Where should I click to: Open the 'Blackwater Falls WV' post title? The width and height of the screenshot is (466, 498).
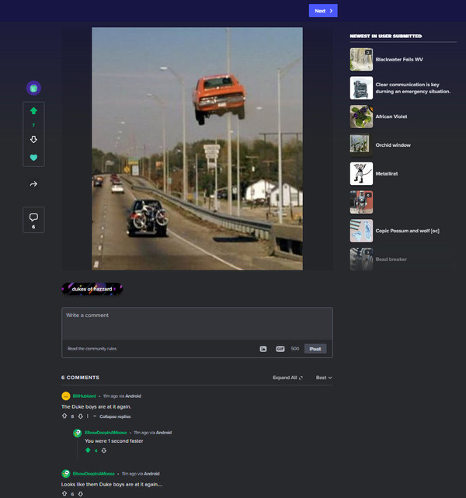tap(399, 59)
